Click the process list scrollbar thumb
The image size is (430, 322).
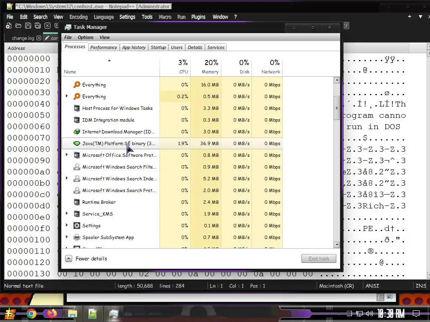337,108
